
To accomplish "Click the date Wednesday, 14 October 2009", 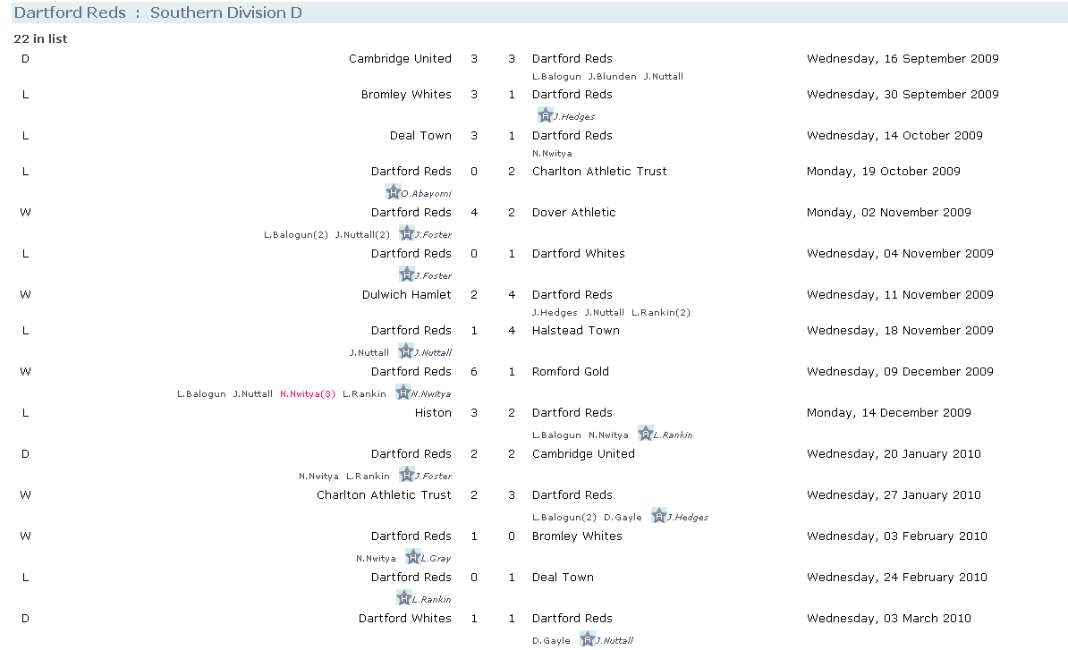I will click(x=894, y=135).
